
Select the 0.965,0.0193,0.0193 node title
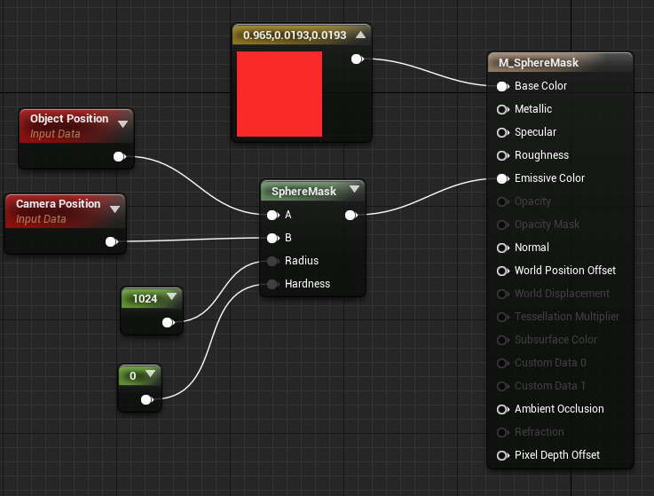pos(295,35)
